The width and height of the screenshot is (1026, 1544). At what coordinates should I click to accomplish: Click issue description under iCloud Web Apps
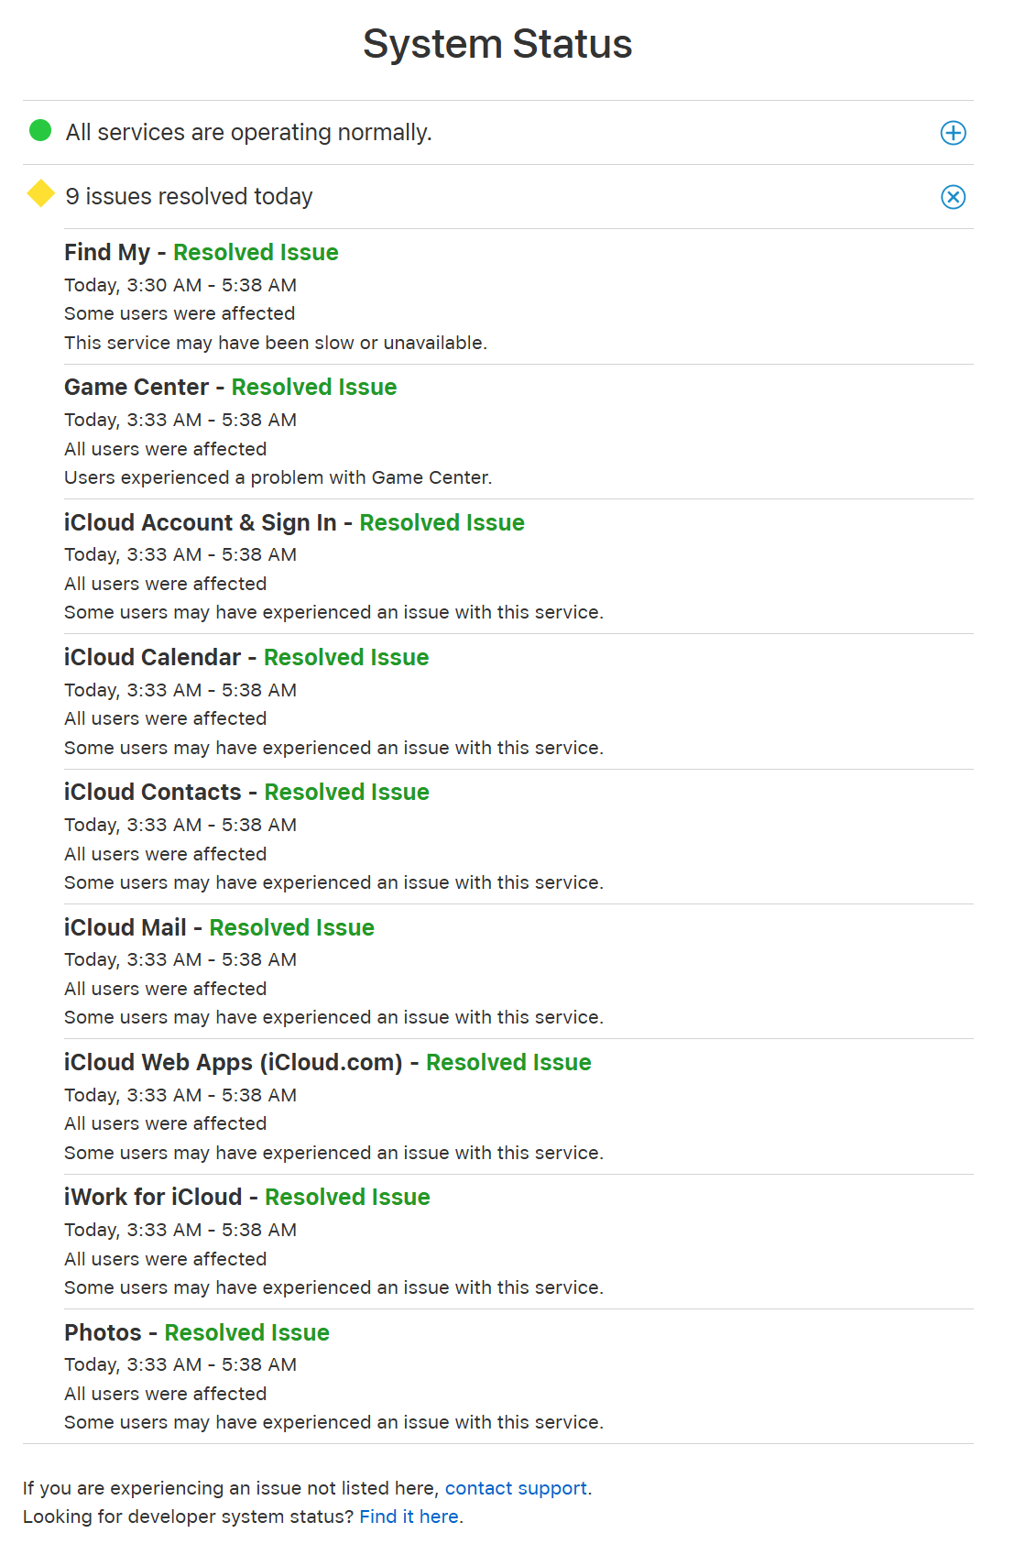coord(333,1153)
